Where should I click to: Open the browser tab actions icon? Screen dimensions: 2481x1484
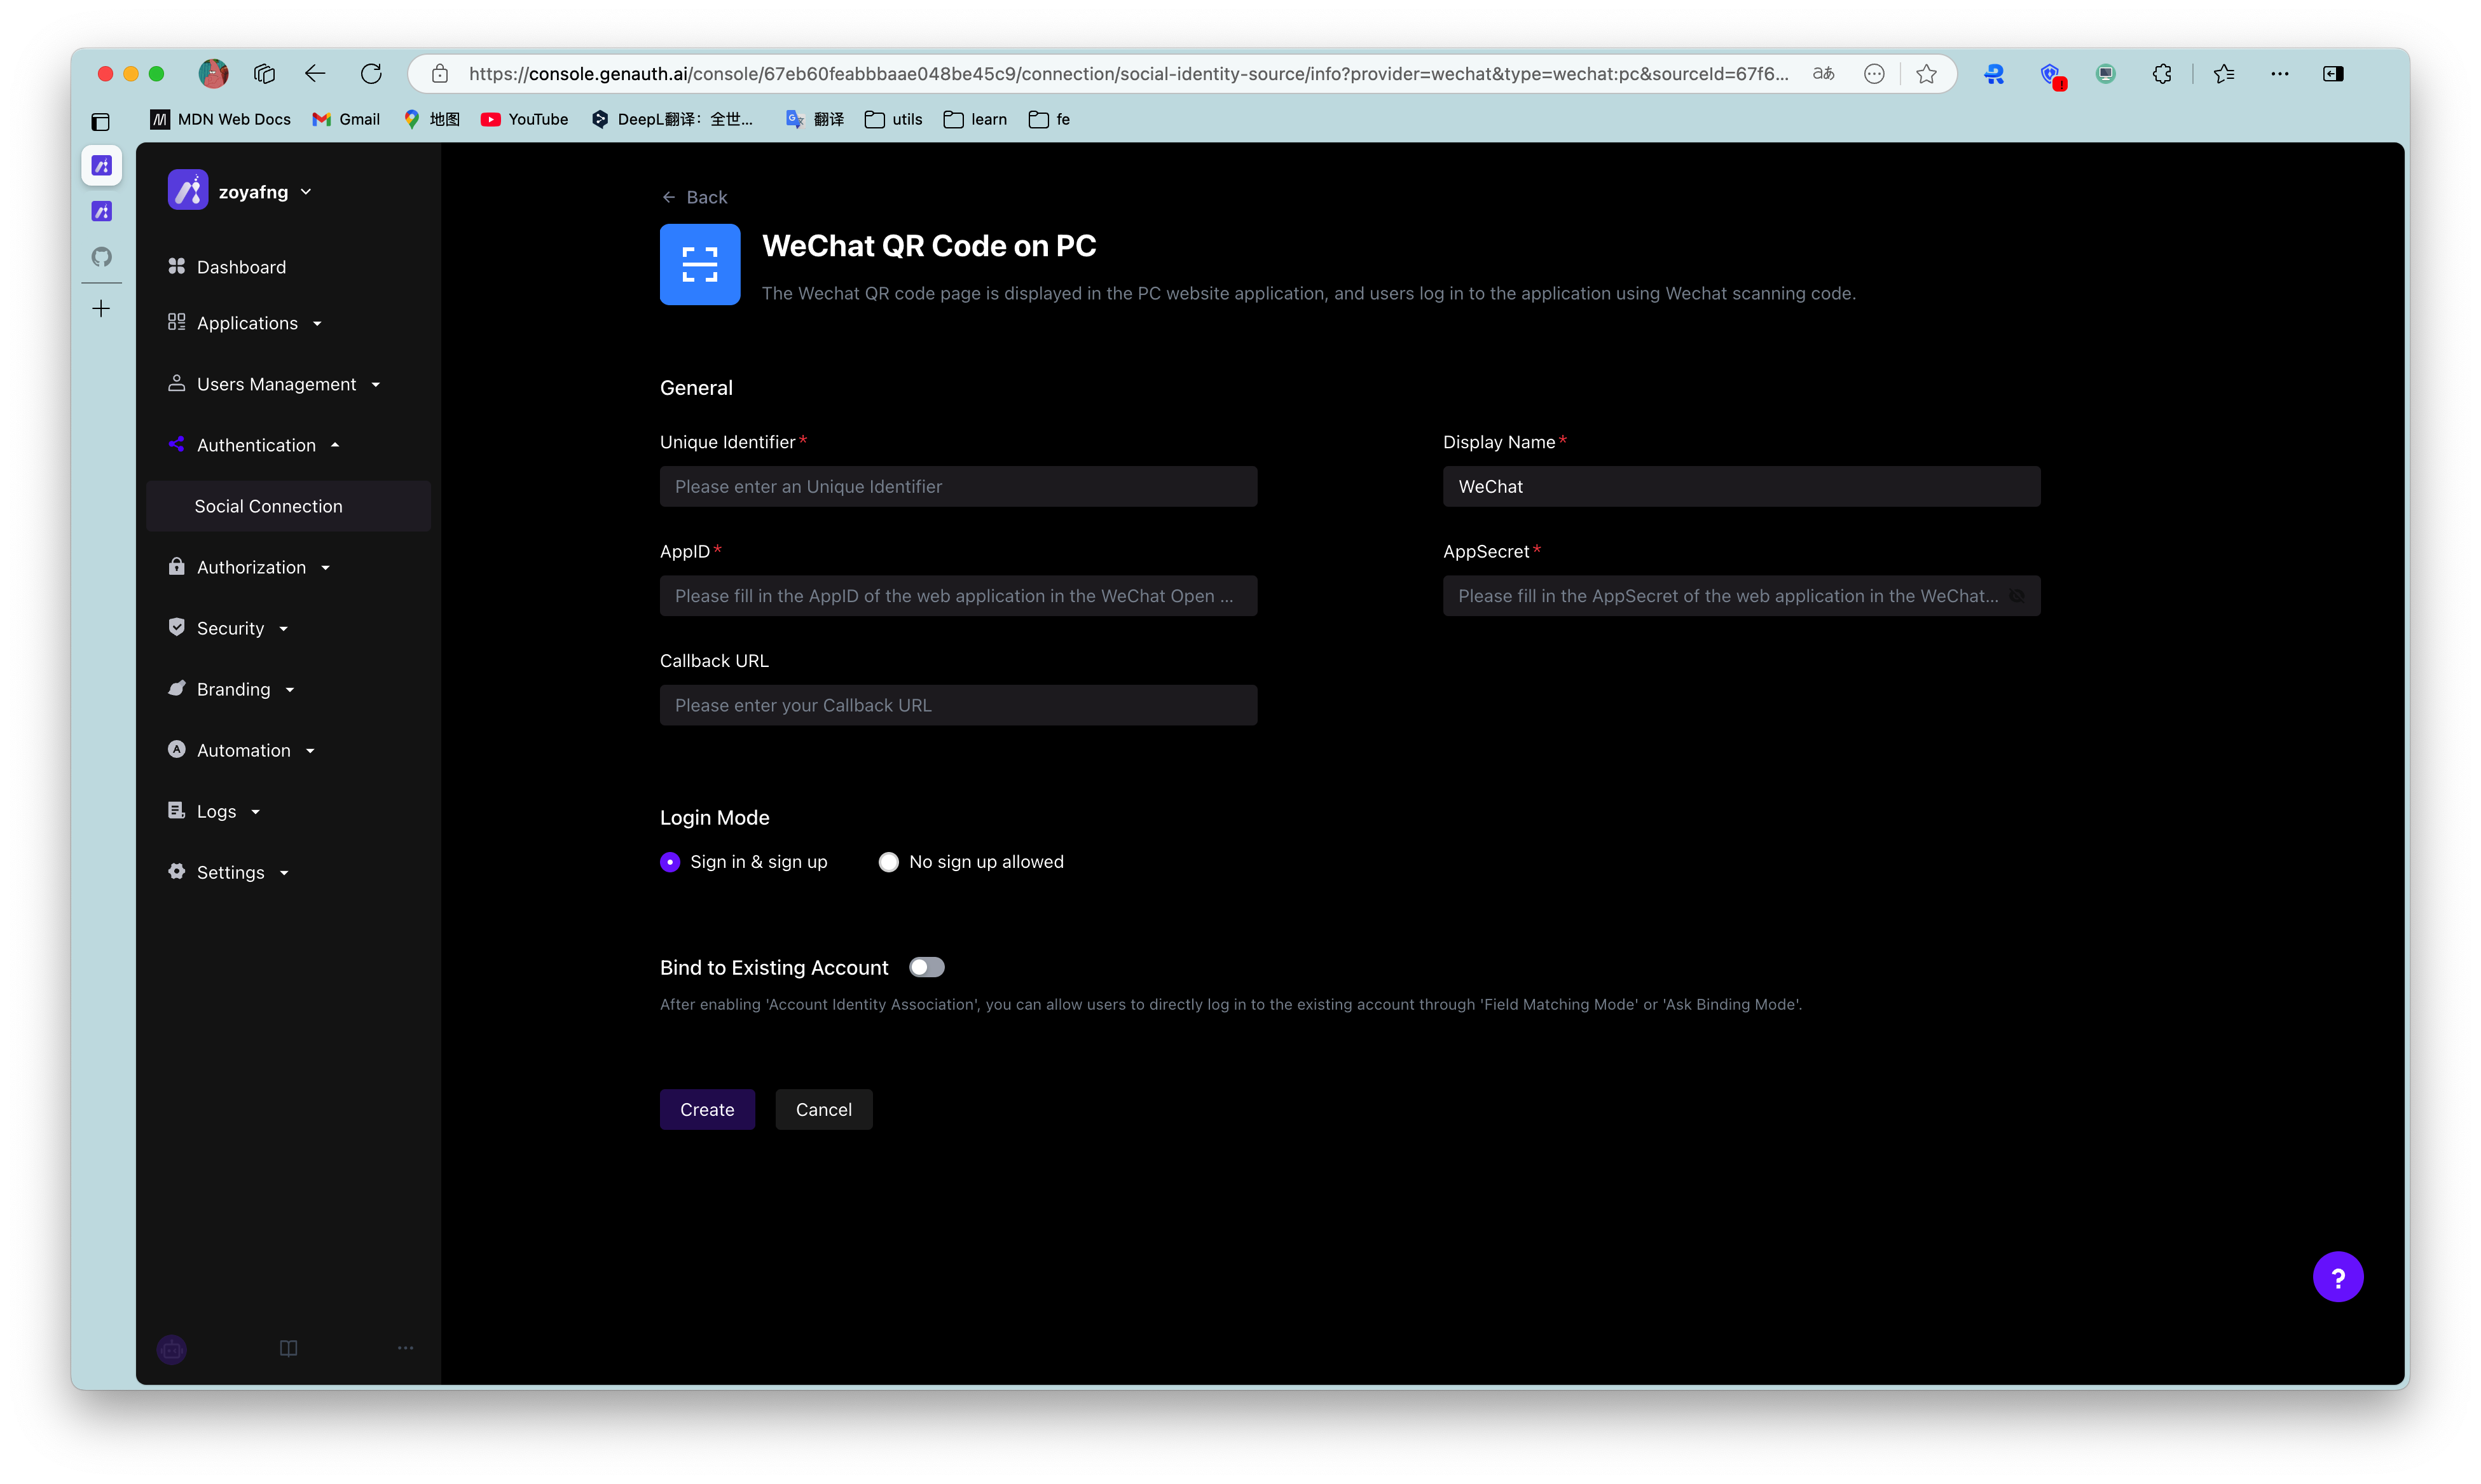264,73
